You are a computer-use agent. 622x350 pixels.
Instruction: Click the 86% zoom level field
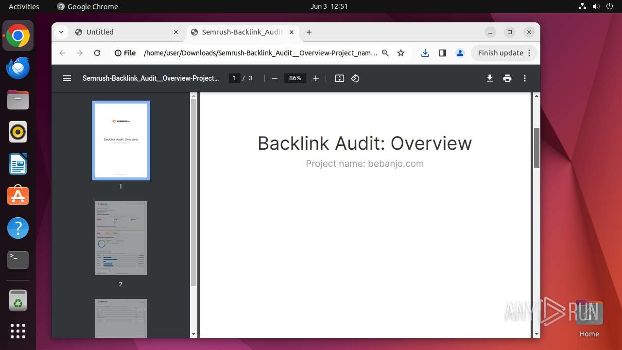[x=295, y=78]
